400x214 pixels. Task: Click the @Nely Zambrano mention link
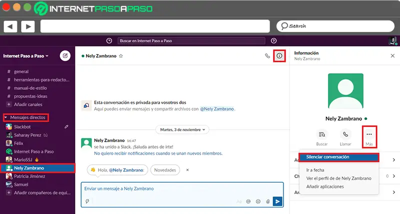[x=217, y=109]
